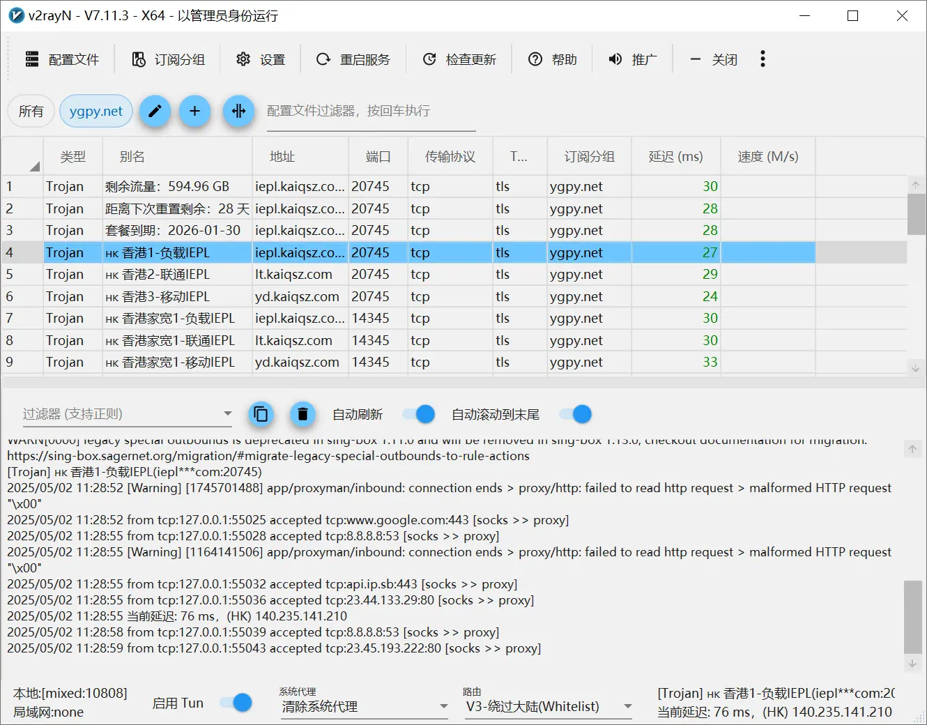Screen dimensions: 927x725
Task: Sort by 类型 column header
Action: [73, 157]
